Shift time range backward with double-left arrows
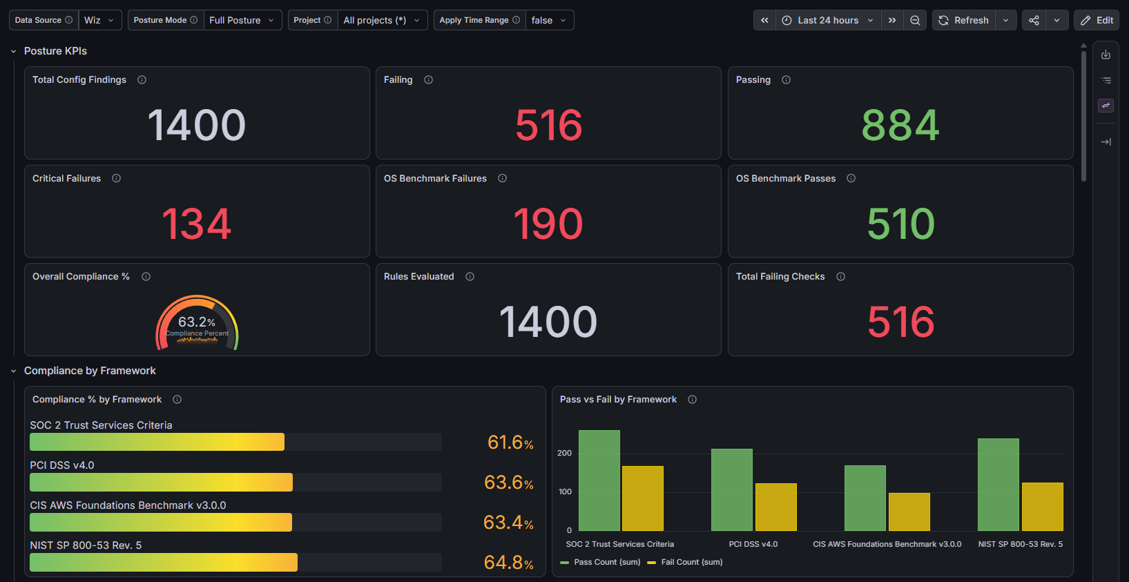Screen dimensions: 1129x582 coord(764,20)
